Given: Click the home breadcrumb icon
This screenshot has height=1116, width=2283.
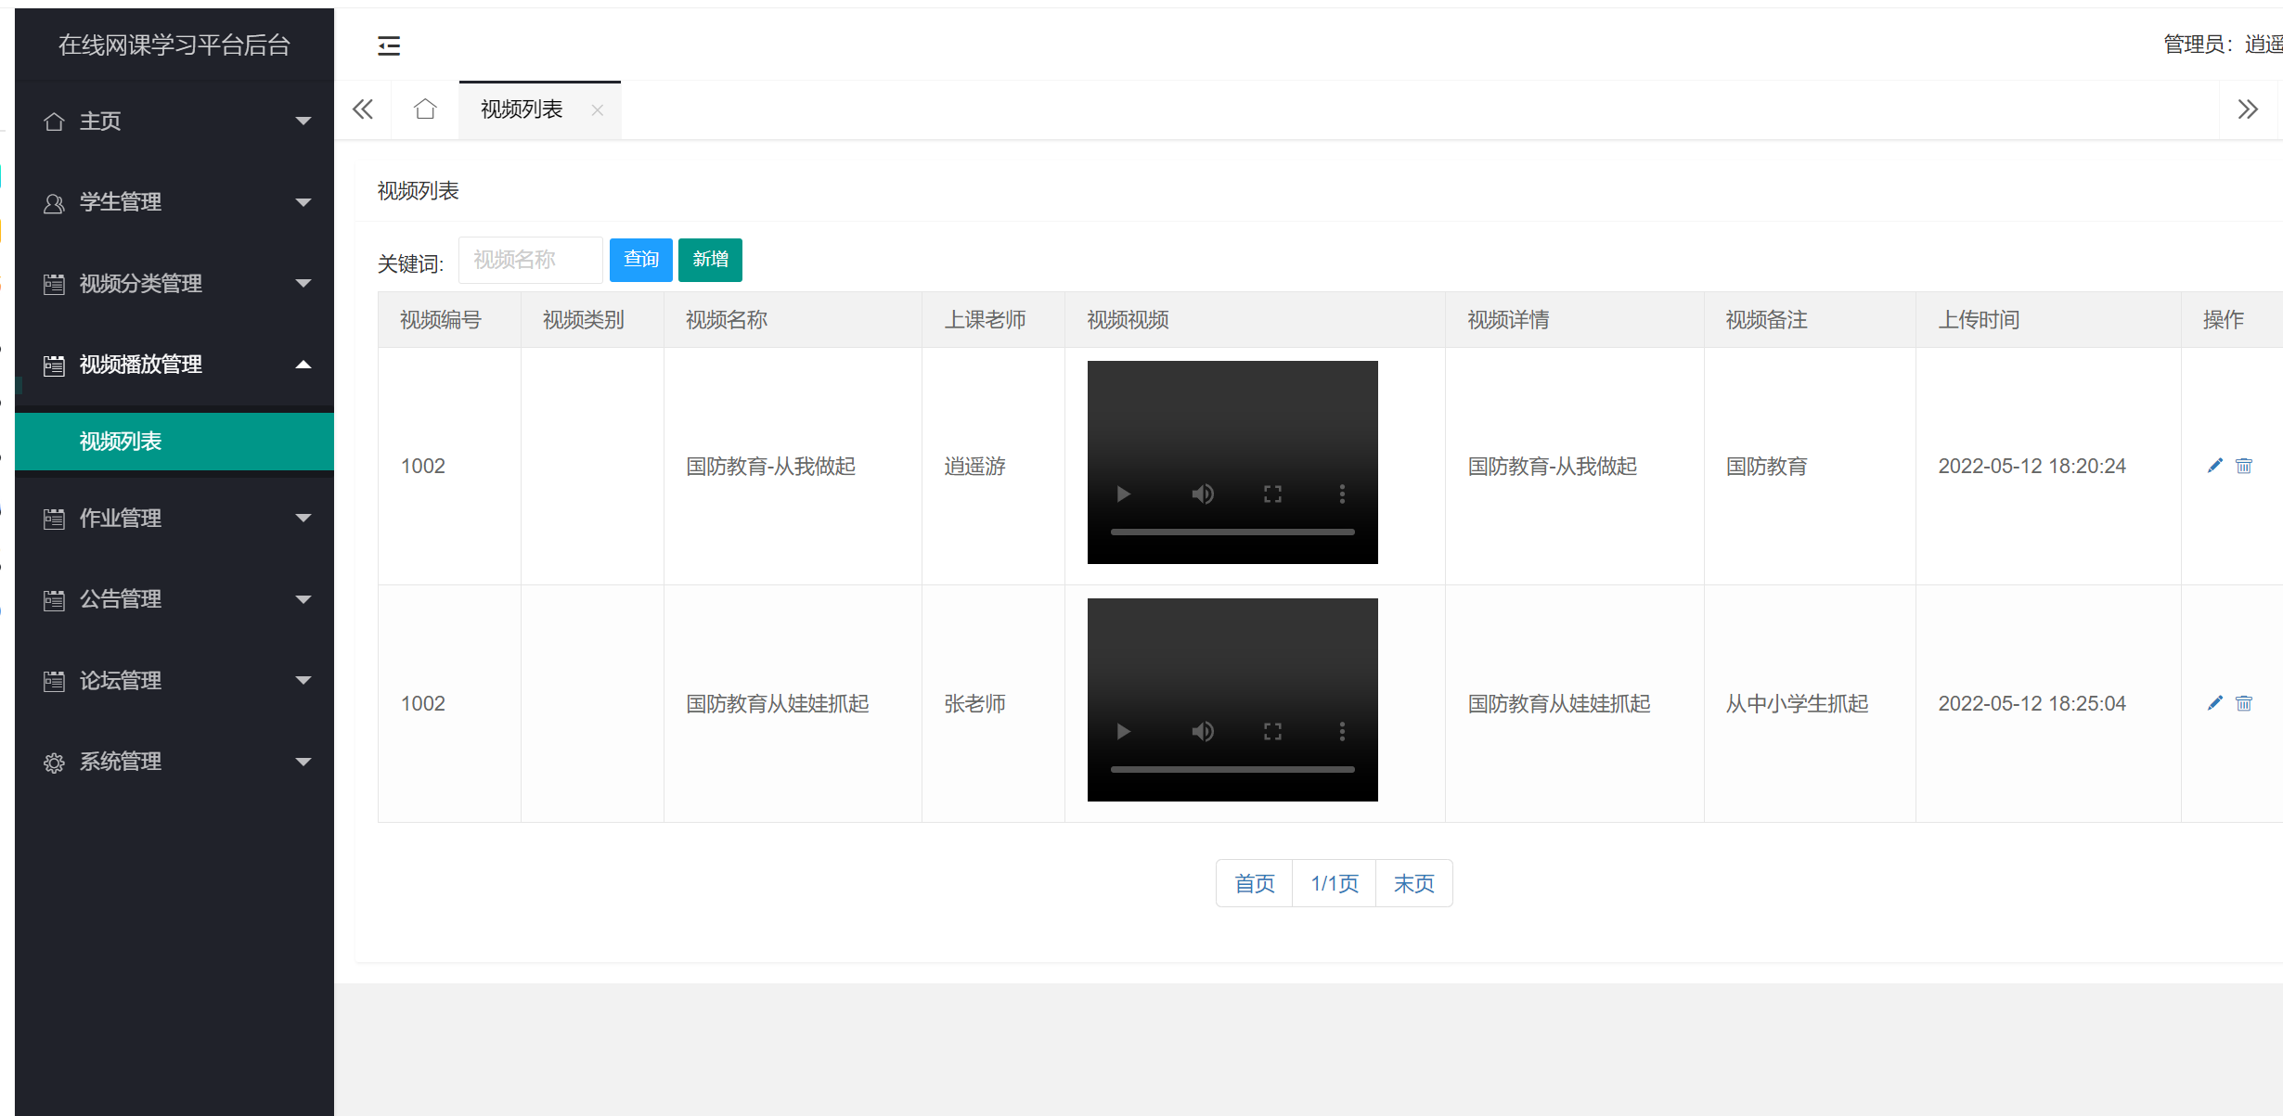Looking at the screenshot, I should tap(425, 109).
